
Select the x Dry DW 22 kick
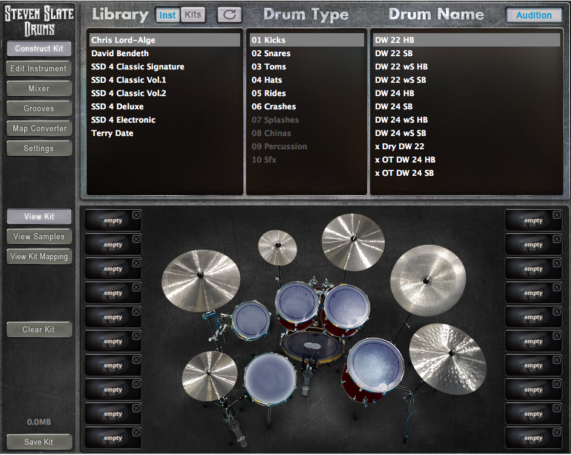point(466,146)
